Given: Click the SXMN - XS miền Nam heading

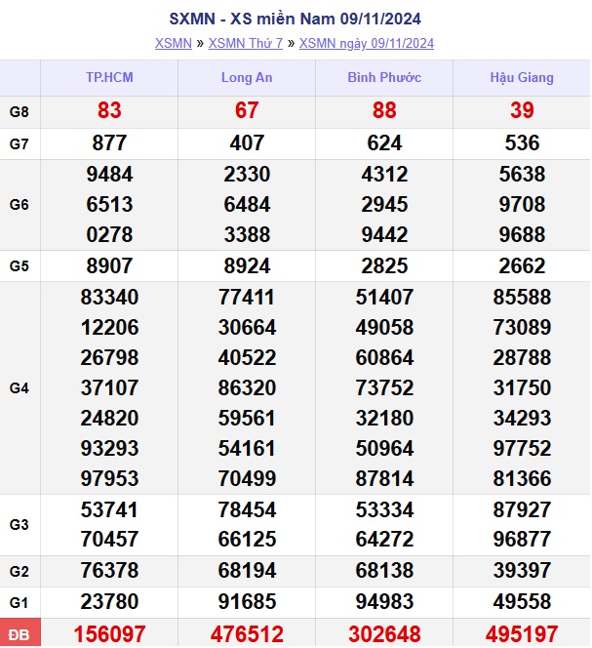Looking at the screenshot, I should click(295, 20).
